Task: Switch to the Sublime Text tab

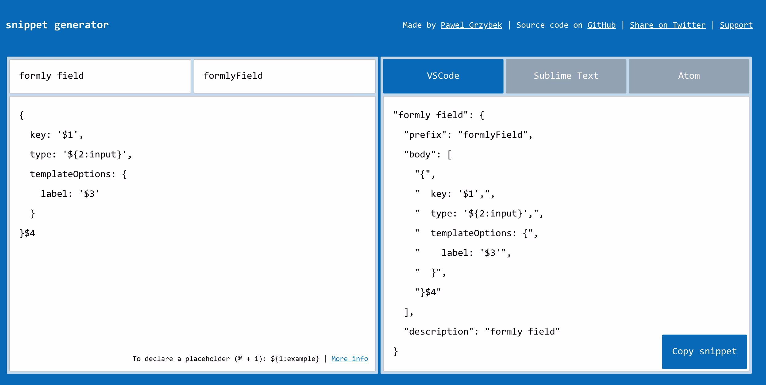Action: 566,76
